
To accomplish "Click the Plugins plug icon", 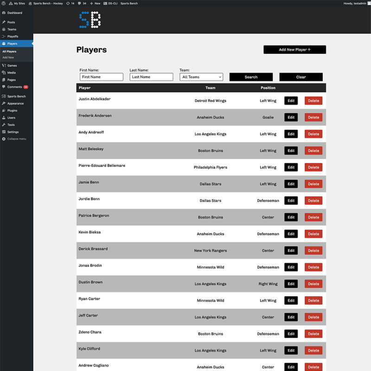I will pyautogui.click(x=4, y=110).
